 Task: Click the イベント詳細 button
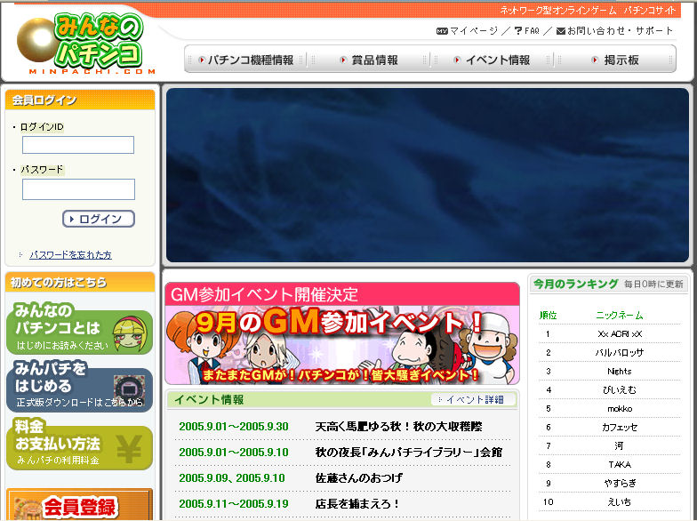pos(473,400)
